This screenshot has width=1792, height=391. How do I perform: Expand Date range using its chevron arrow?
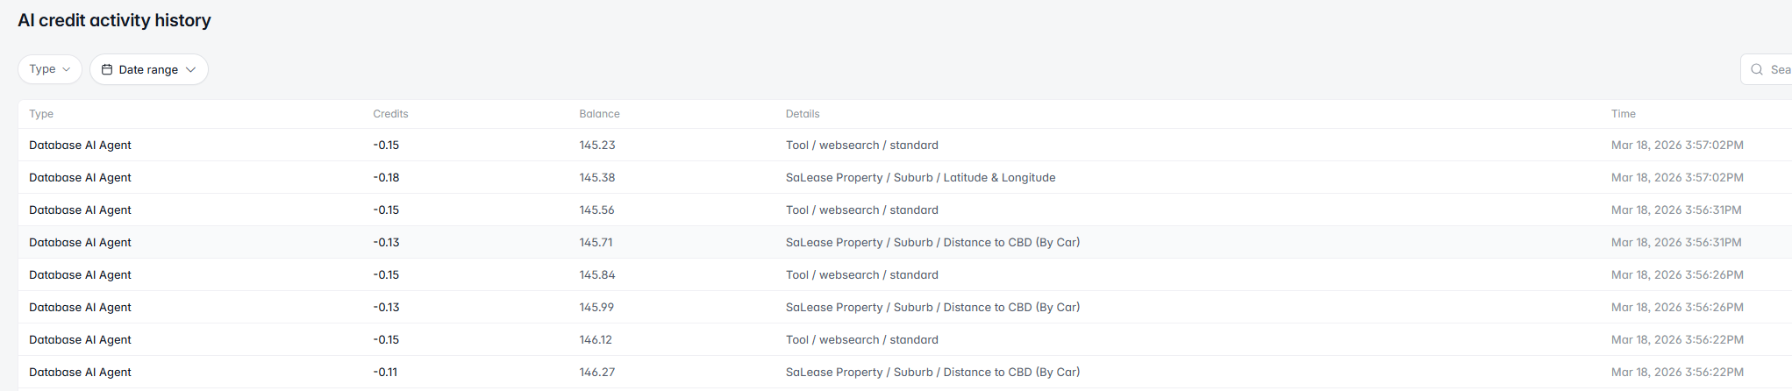click(190, 69)
